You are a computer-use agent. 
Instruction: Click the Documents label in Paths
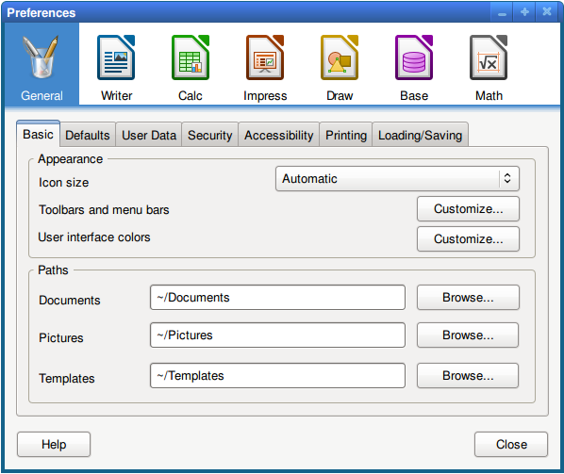[70, 301]
